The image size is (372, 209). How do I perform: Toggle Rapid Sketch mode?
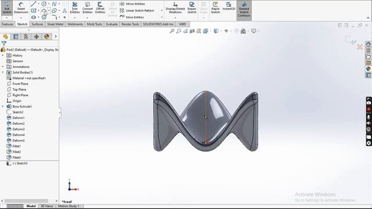(x=215, y=8)
